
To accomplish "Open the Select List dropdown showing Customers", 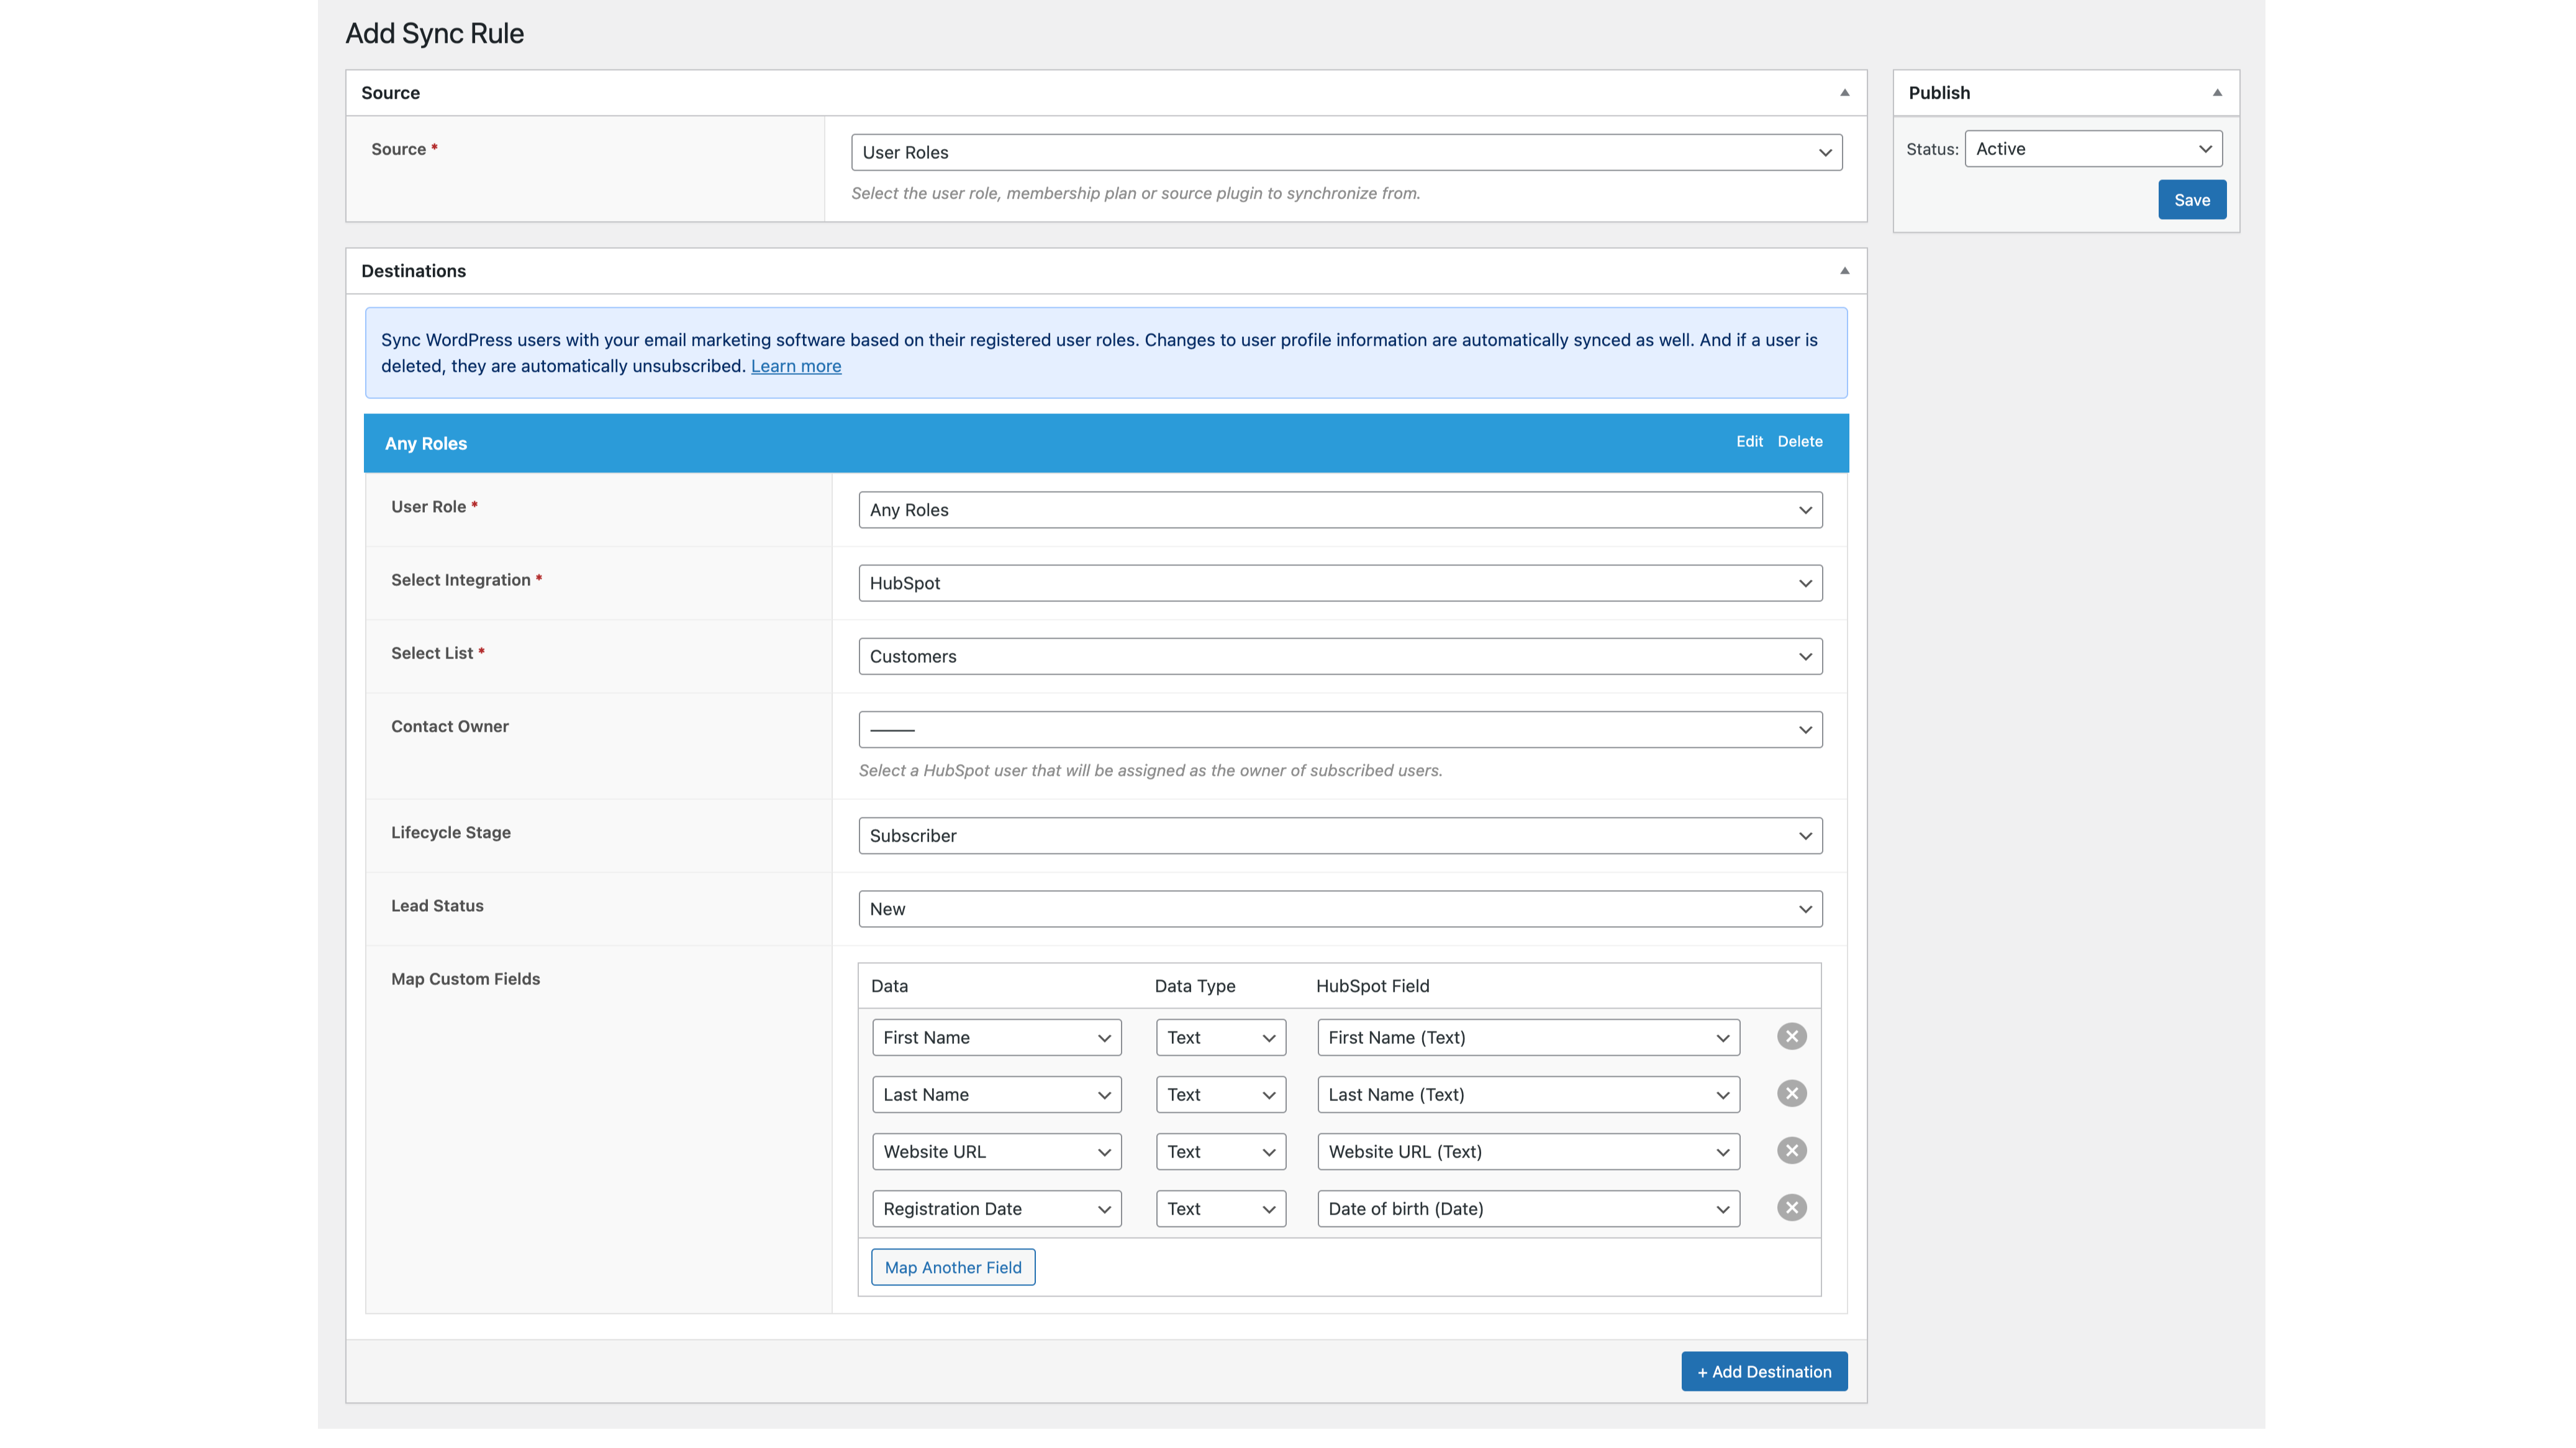I will coord(1340,655).
